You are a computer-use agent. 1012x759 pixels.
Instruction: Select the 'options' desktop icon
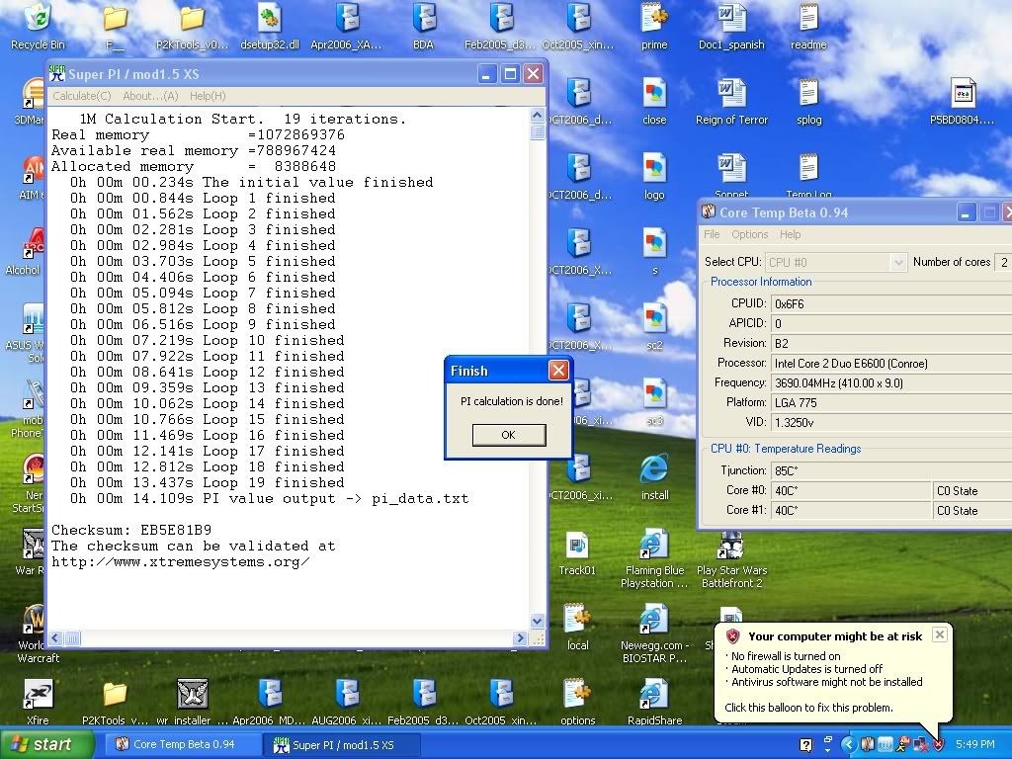[577, 703]
